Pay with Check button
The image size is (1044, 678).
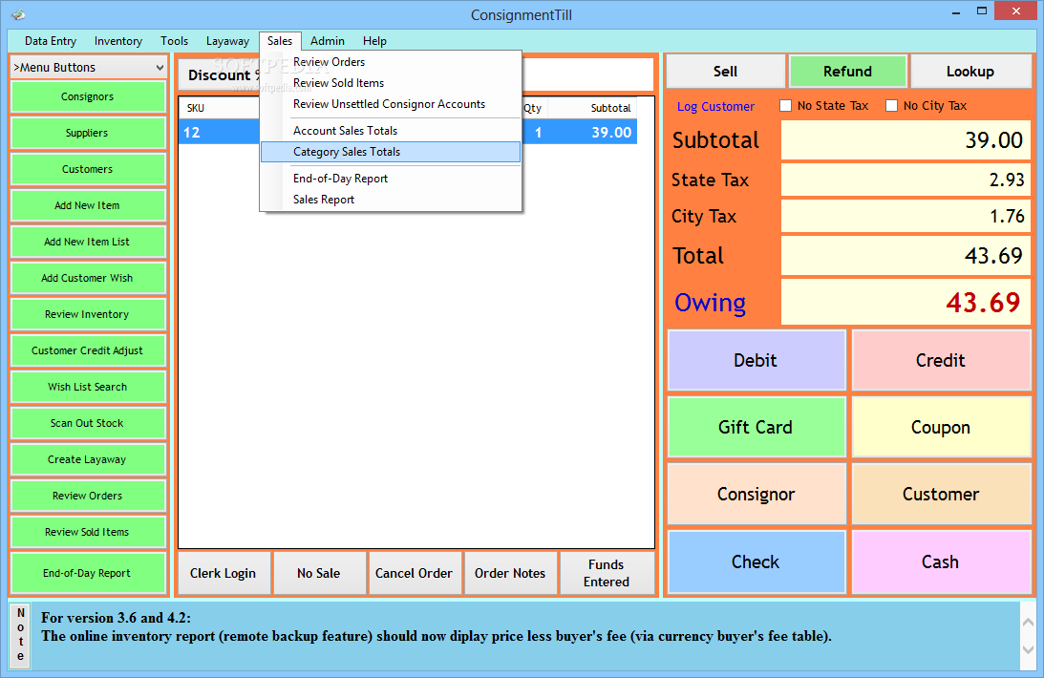coord(756,561)
